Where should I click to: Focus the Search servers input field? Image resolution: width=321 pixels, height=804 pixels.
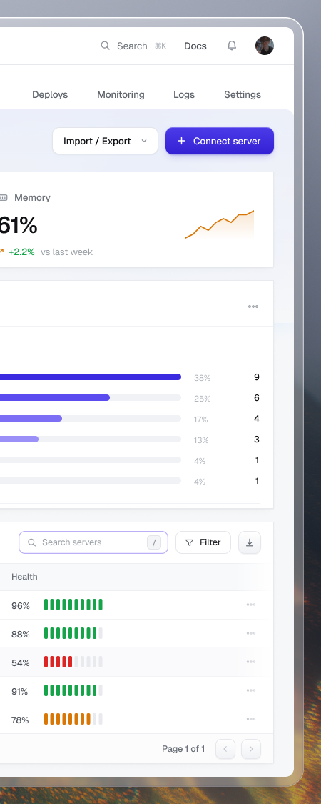tap(93, 542)
